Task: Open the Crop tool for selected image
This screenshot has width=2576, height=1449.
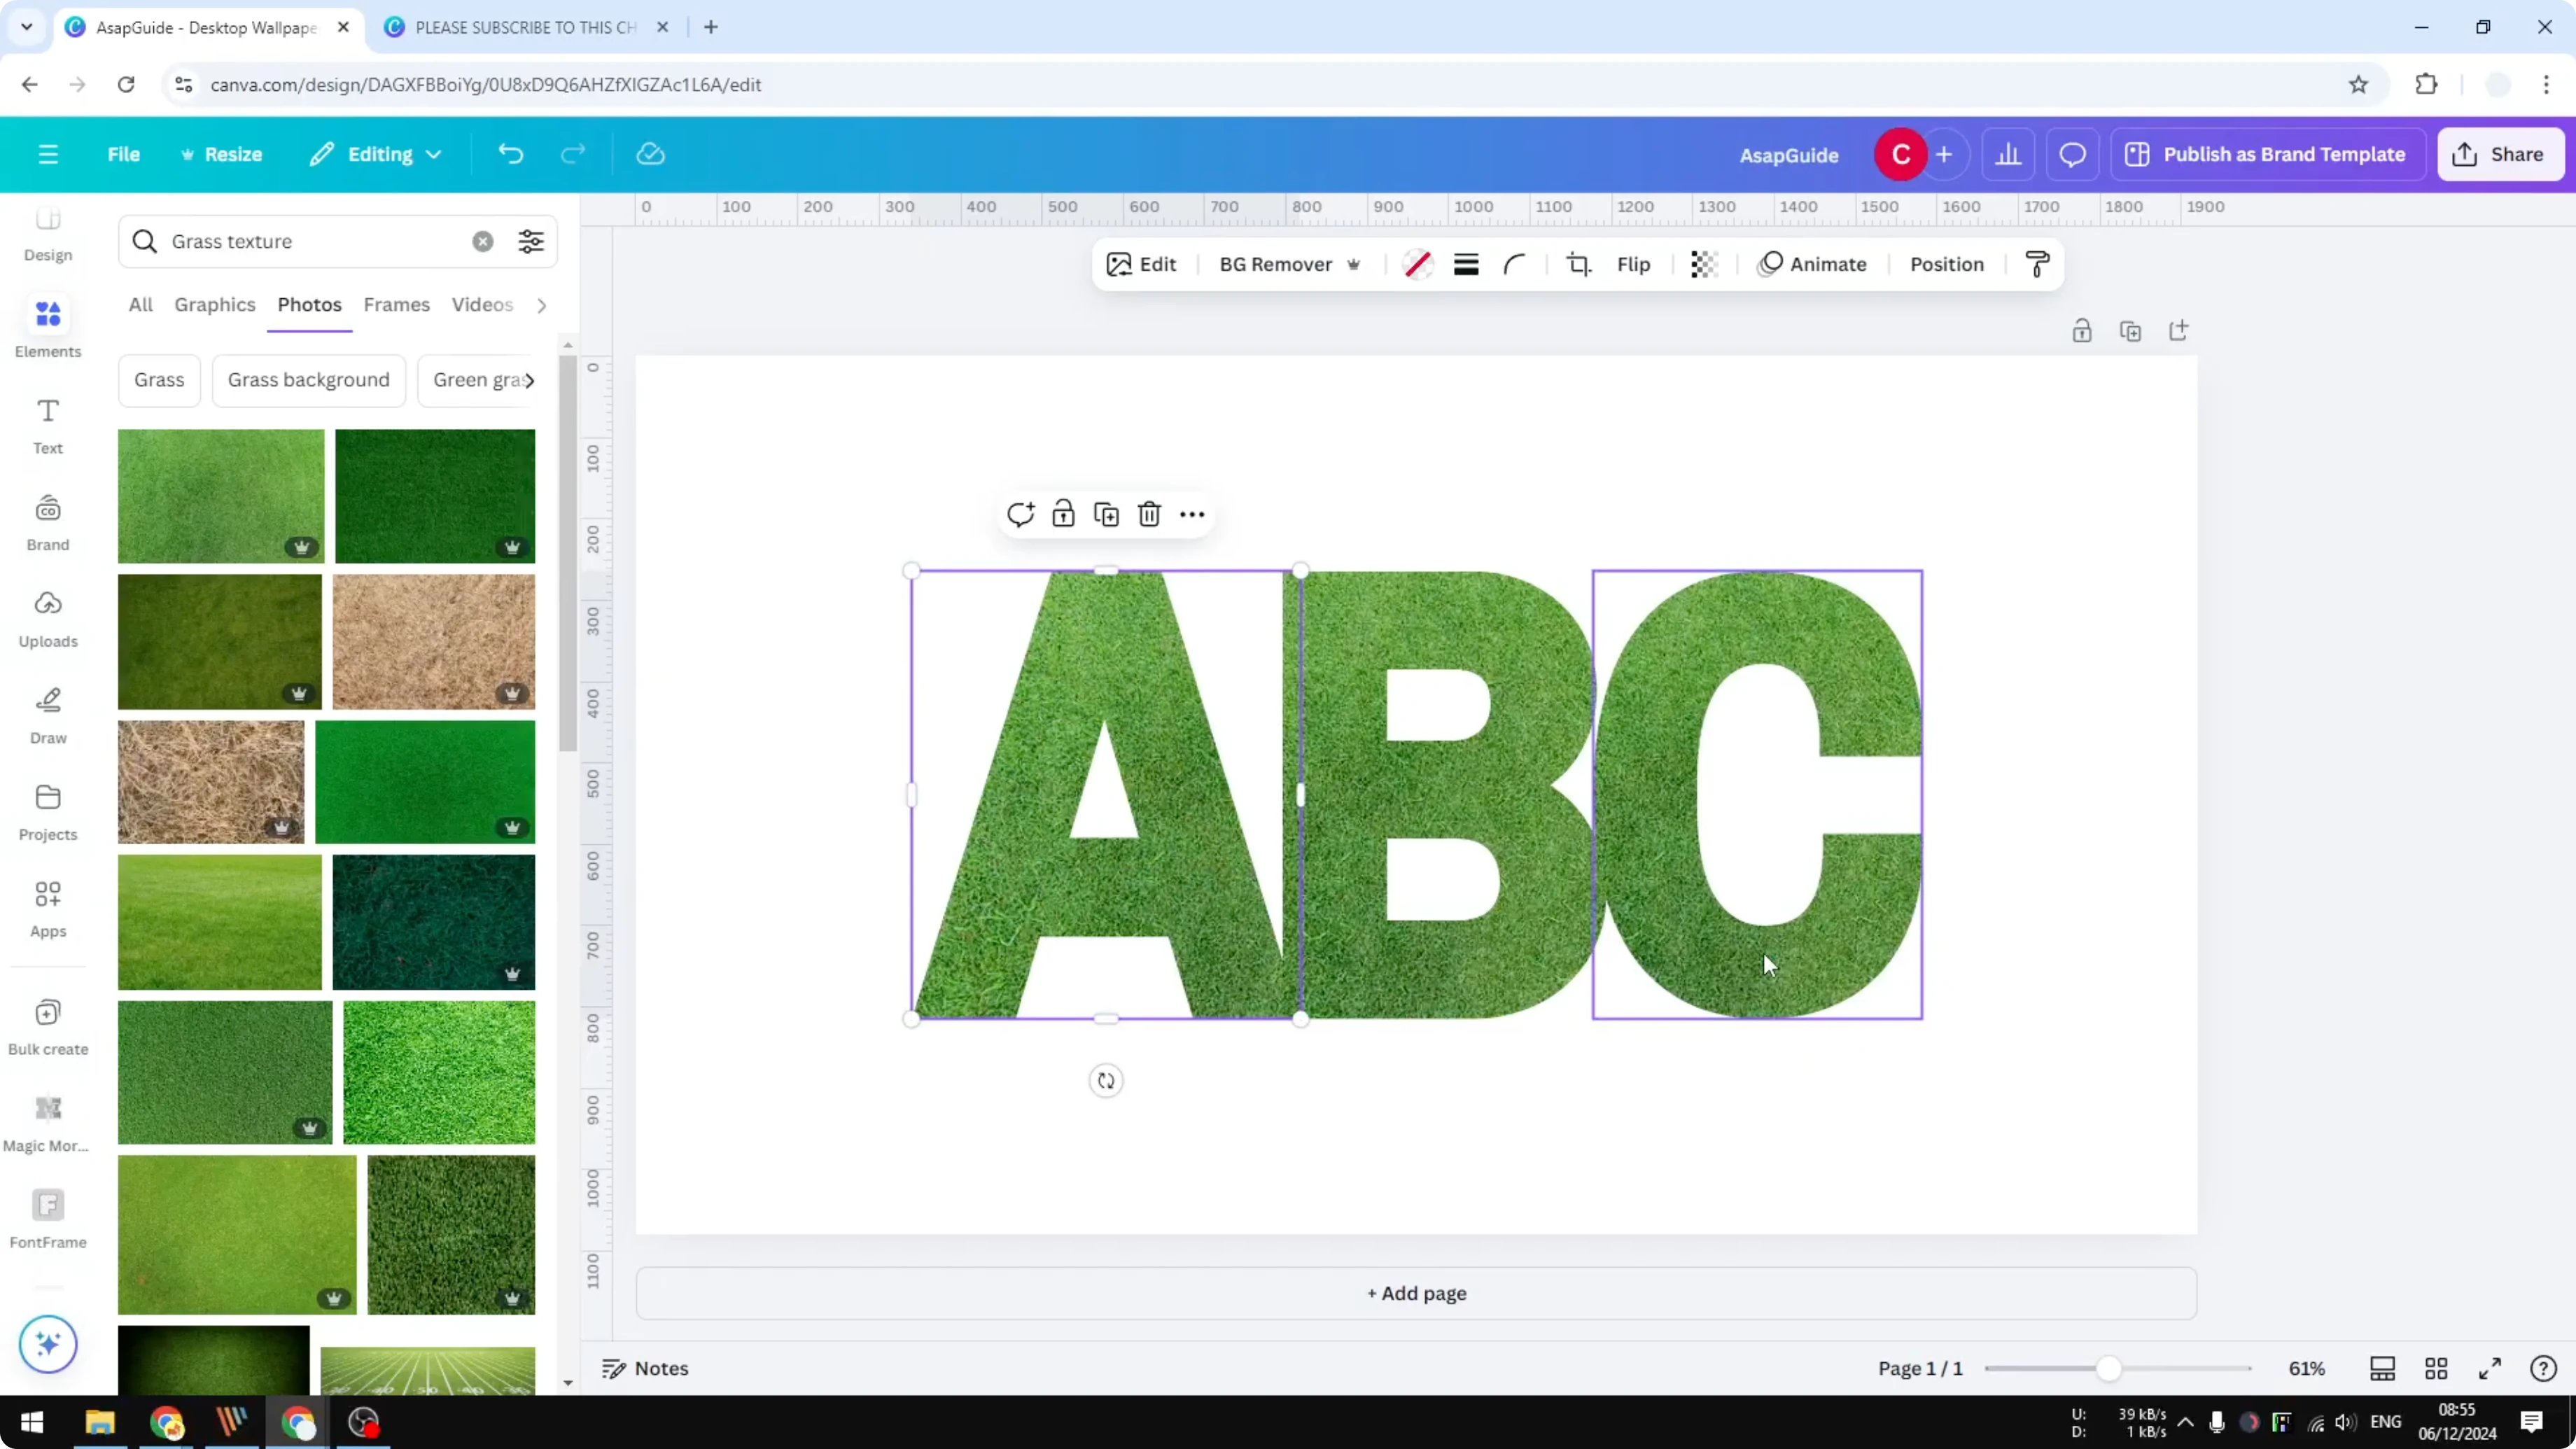Action: tap(1578, 264)
